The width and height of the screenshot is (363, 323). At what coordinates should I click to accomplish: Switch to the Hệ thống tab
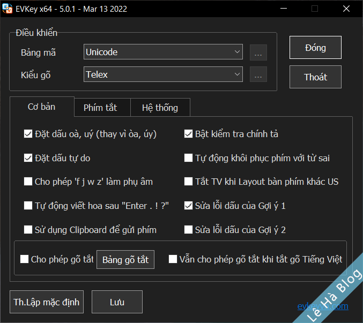coord(160,108)
